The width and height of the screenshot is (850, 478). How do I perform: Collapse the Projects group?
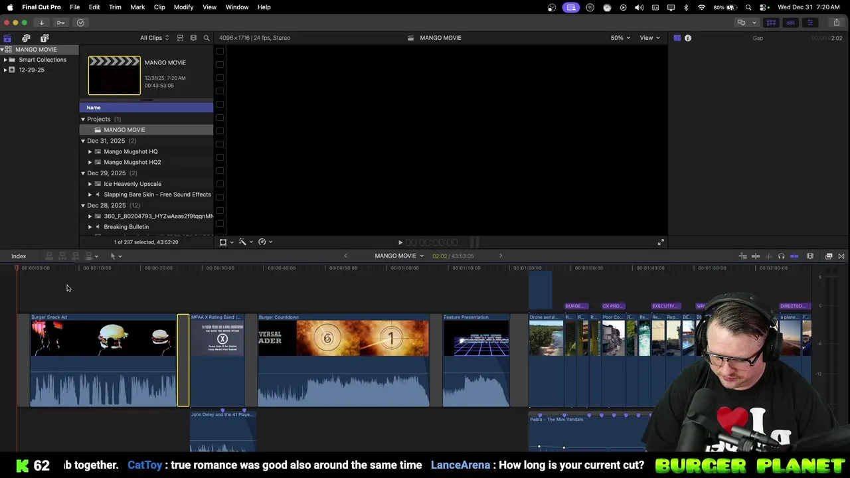tap(83, 119)
